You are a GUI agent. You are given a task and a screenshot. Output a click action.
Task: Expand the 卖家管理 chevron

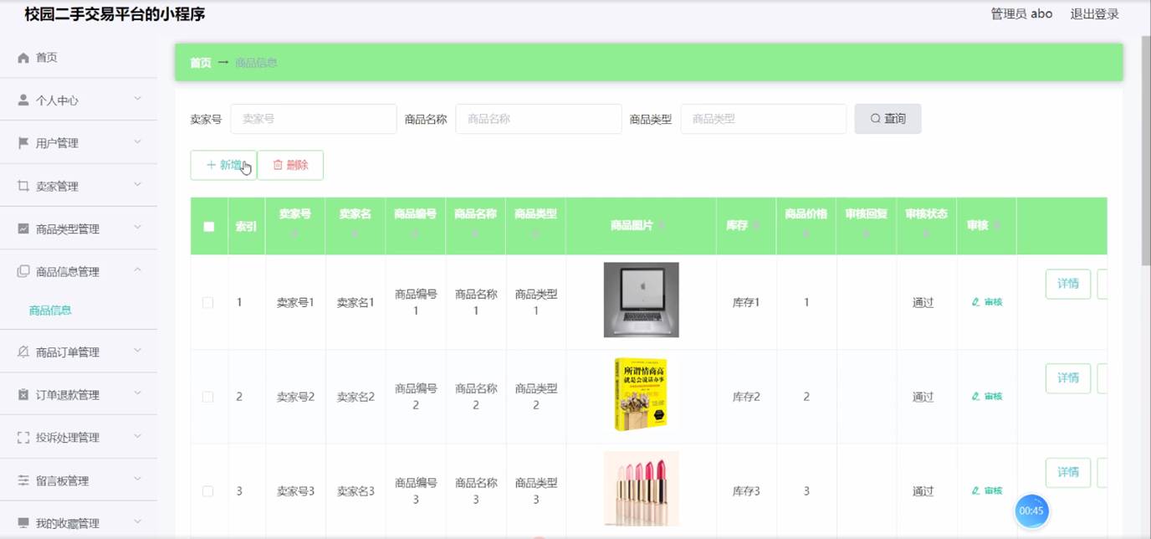point(138,184)
